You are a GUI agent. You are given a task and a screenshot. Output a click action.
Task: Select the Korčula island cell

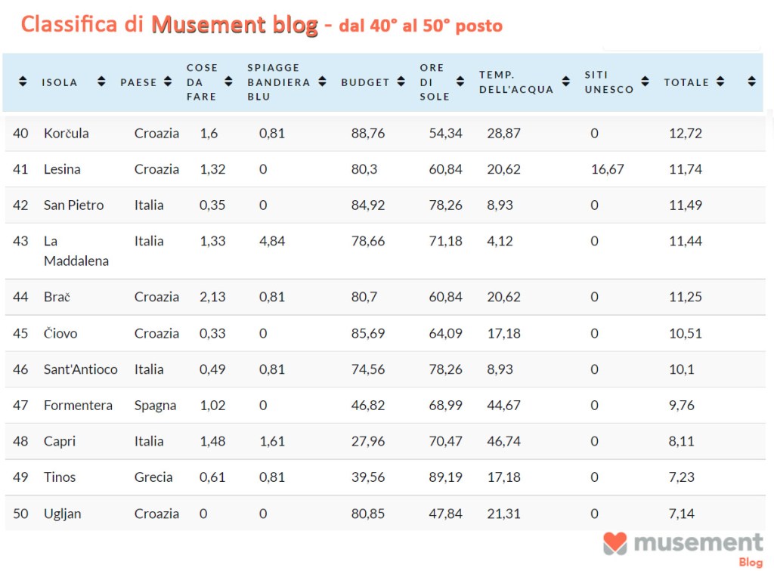(x=67, y=133)
